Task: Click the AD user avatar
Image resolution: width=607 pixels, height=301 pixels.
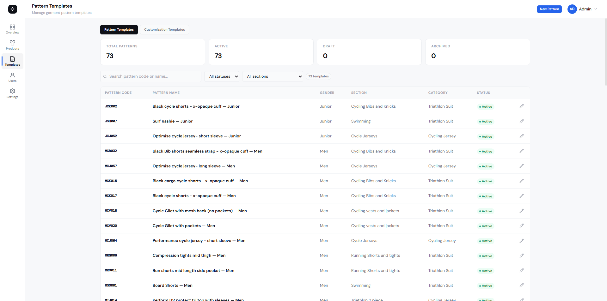Action: click(x=572, y=9)
